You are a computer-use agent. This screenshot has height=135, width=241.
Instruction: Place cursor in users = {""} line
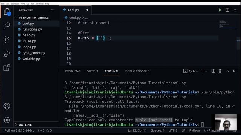[92, 38]
